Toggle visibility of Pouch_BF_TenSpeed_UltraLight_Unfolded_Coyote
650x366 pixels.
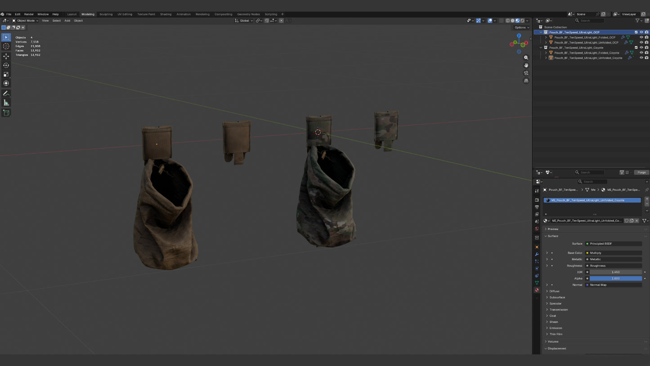[641, 58]
